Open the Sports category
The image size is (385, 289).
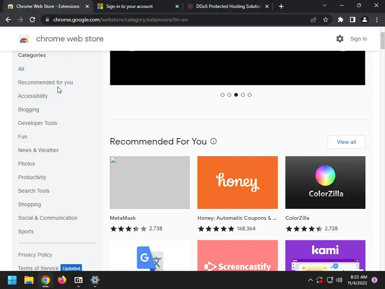(x=26, y=231)
